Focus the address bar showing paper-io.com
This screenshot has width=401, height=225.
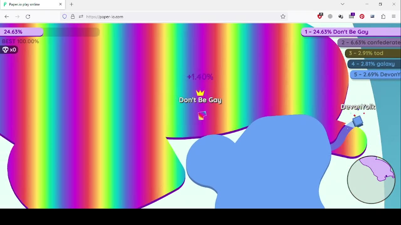point(174,17)
